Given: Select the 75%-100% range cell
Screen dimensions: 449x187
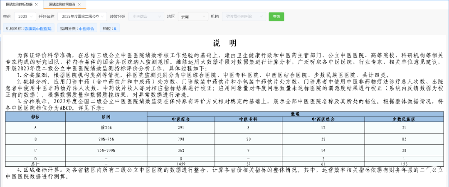Looking at the screenshot, I should (x=106, y=150).
